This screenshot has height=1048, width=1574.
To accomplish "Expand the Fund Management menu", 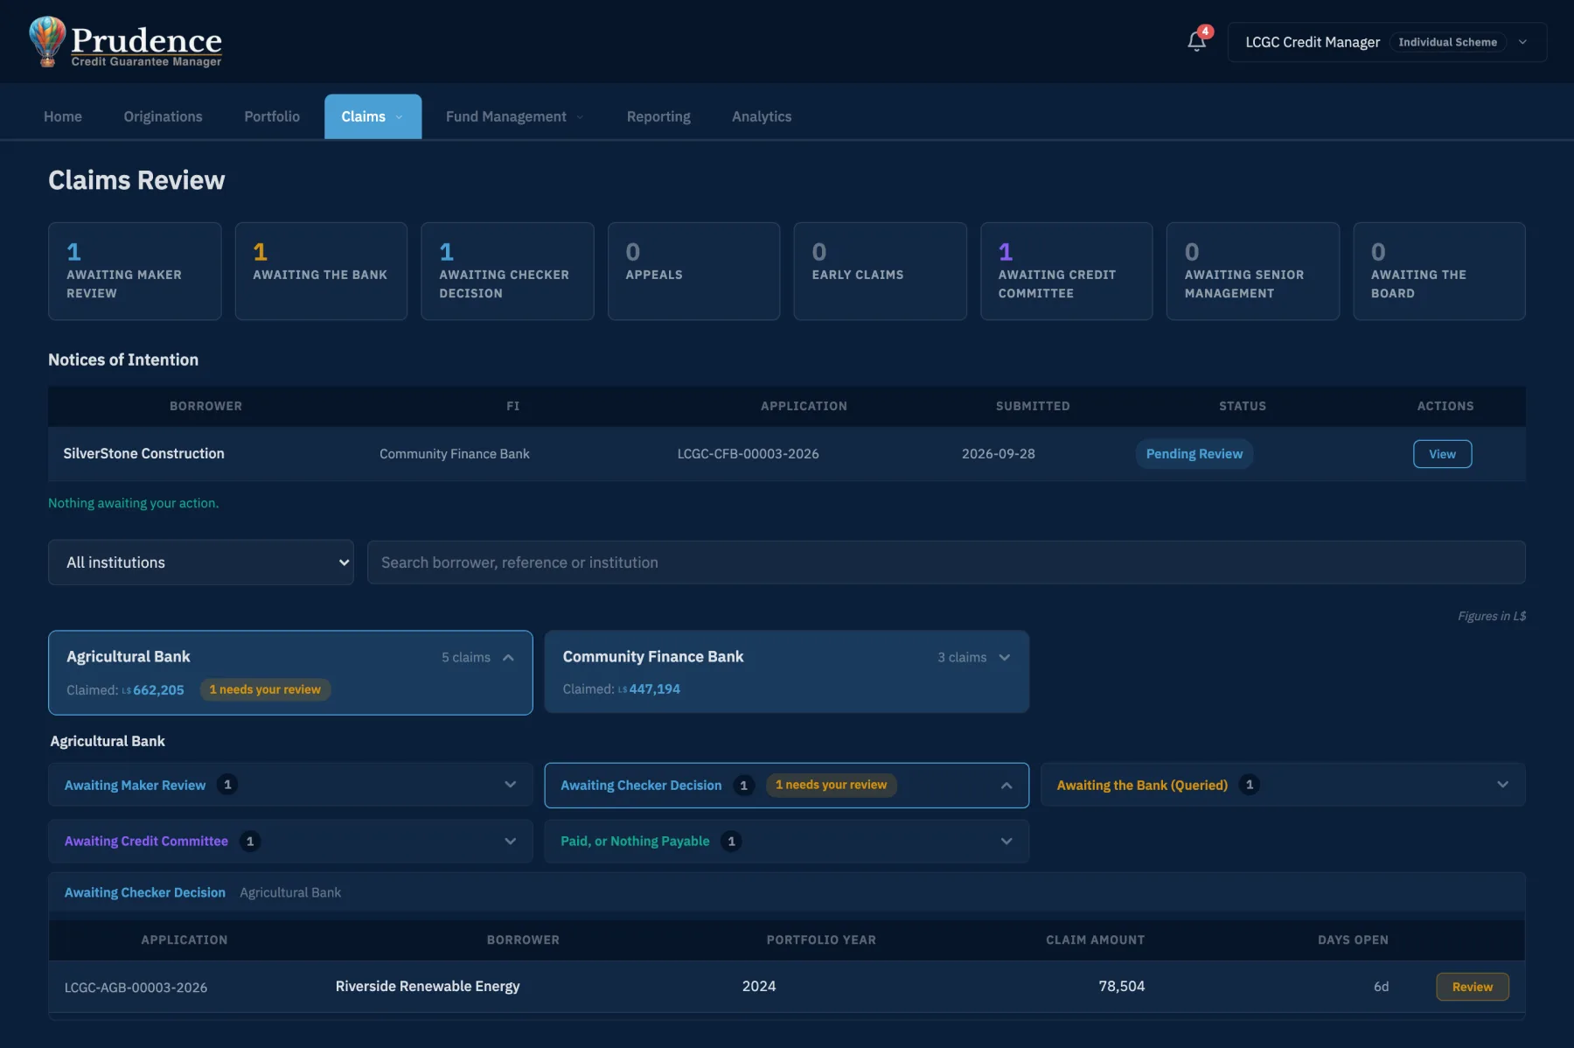I will point(514,116).
